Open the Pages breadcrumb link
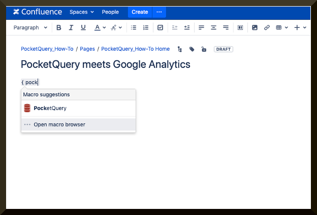This screenshot has width=317, height=215. tap(87, 49)
